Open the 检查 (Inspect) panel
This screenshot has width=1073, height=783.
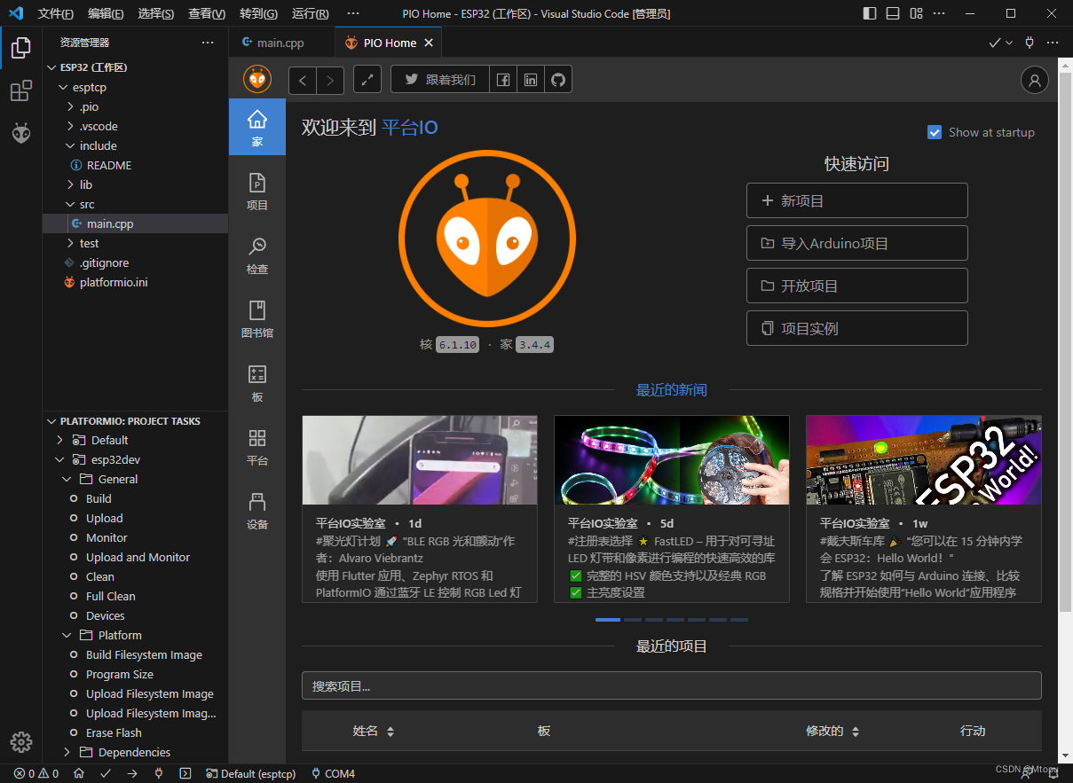256,255
